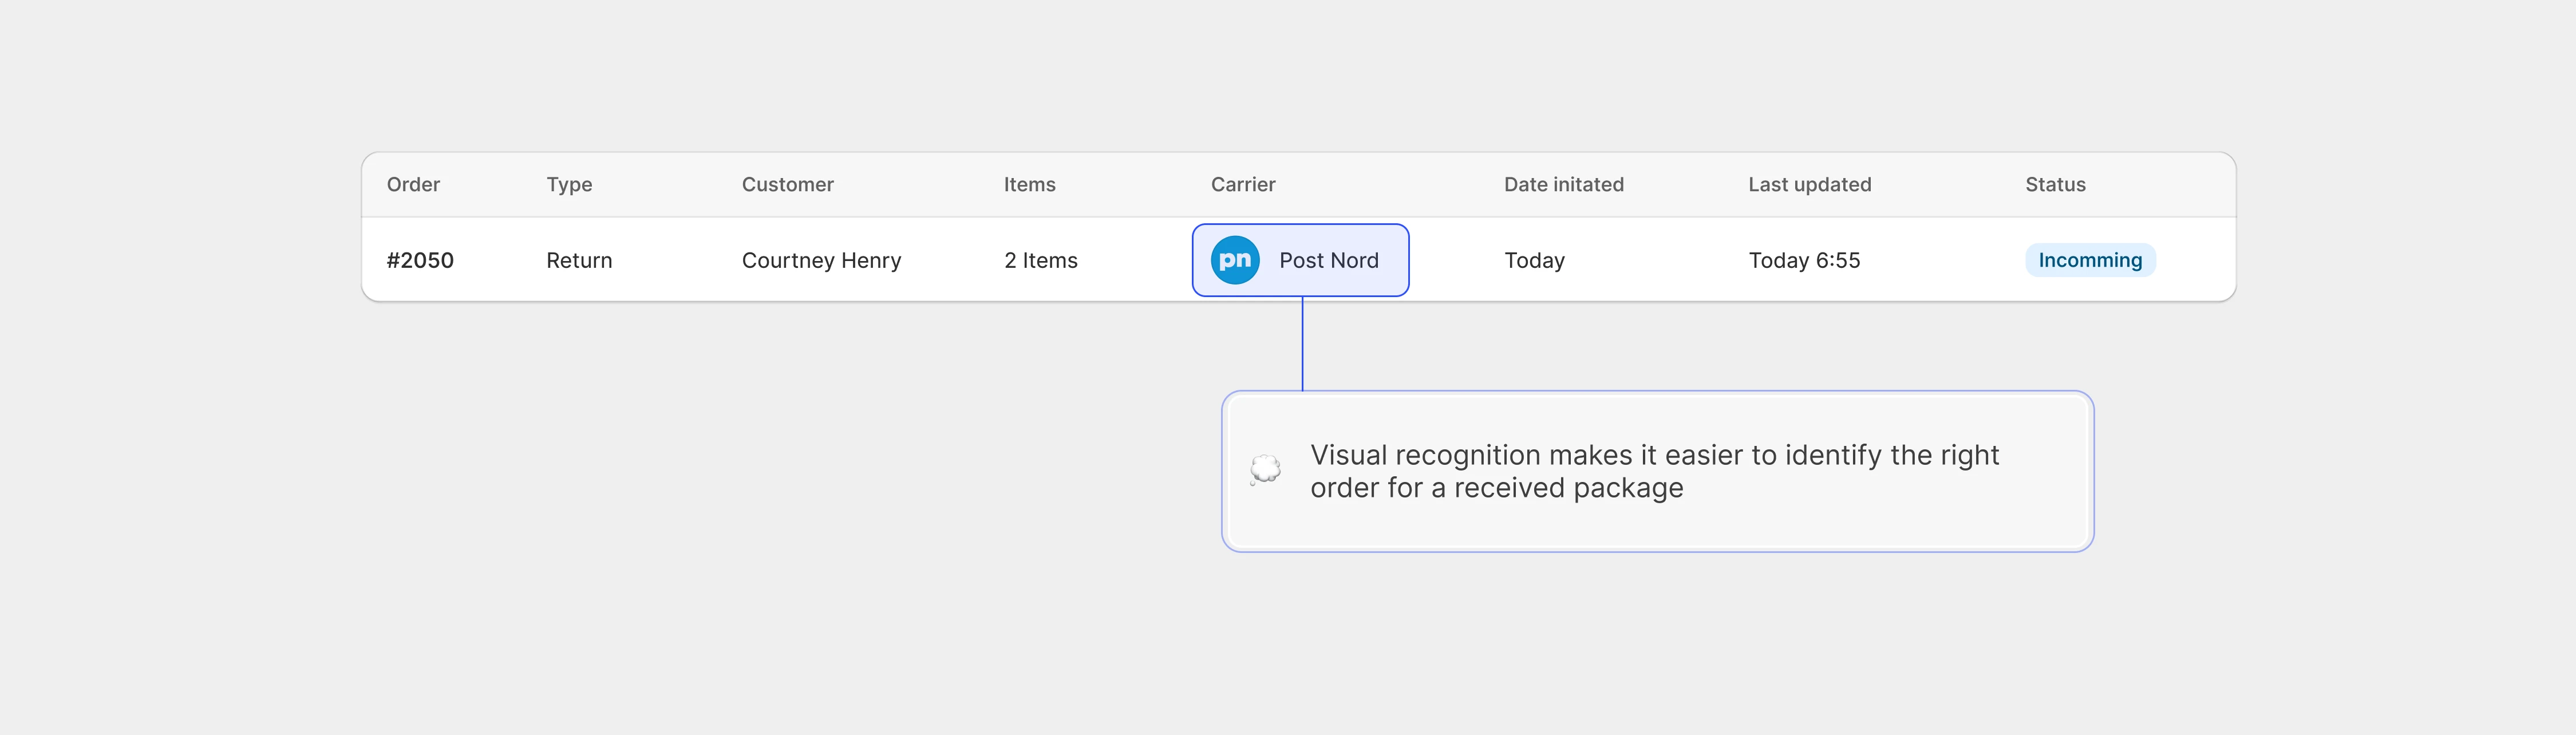This screenshot has height=735, width=2576.
Task: Click the Post Nord carrier name
Action: point(1328,260)
